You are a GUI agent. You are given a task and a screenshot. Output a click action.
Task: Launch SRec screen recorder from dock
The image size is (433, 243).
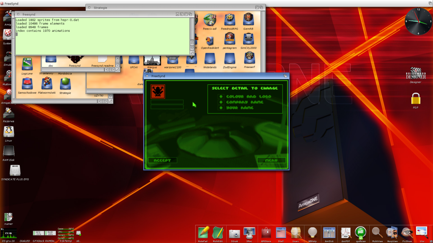coord(249,233)
